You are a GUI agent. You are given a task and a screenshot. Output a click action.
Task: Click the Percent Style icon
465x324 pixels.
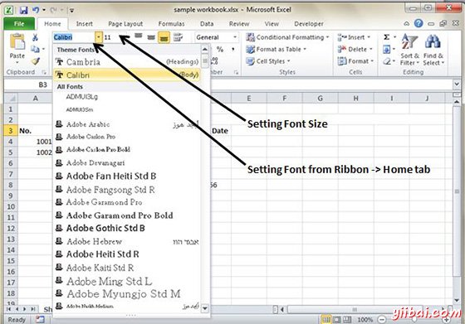click(220, 50)
